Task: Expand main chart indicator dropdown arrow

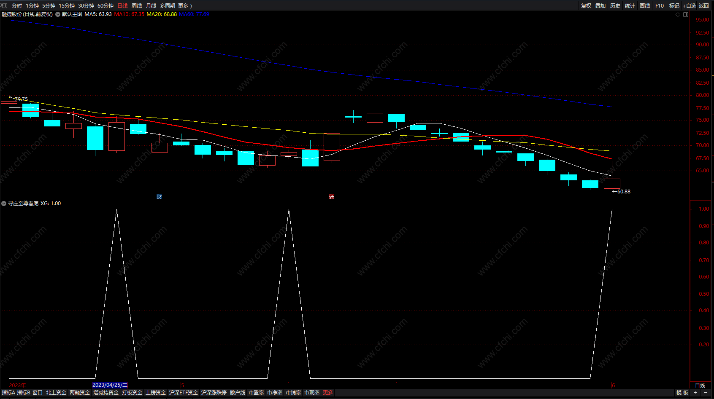Action: click(58, 14)
